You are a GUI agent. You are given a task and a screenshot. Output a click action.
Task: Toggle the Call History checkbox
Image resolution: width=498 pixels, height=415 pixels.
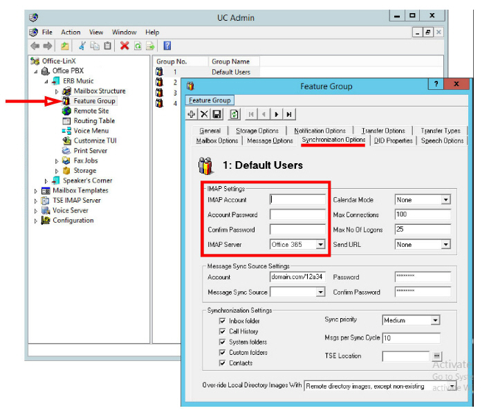[x=222, y=331]
